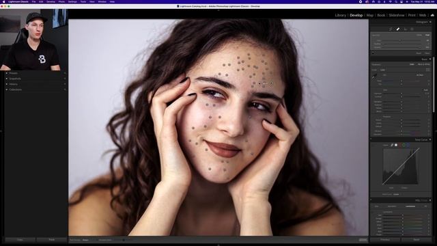Collapse the Basic panel triangle
This screenshot has height=246, width=437.
(x=430, y=59)
